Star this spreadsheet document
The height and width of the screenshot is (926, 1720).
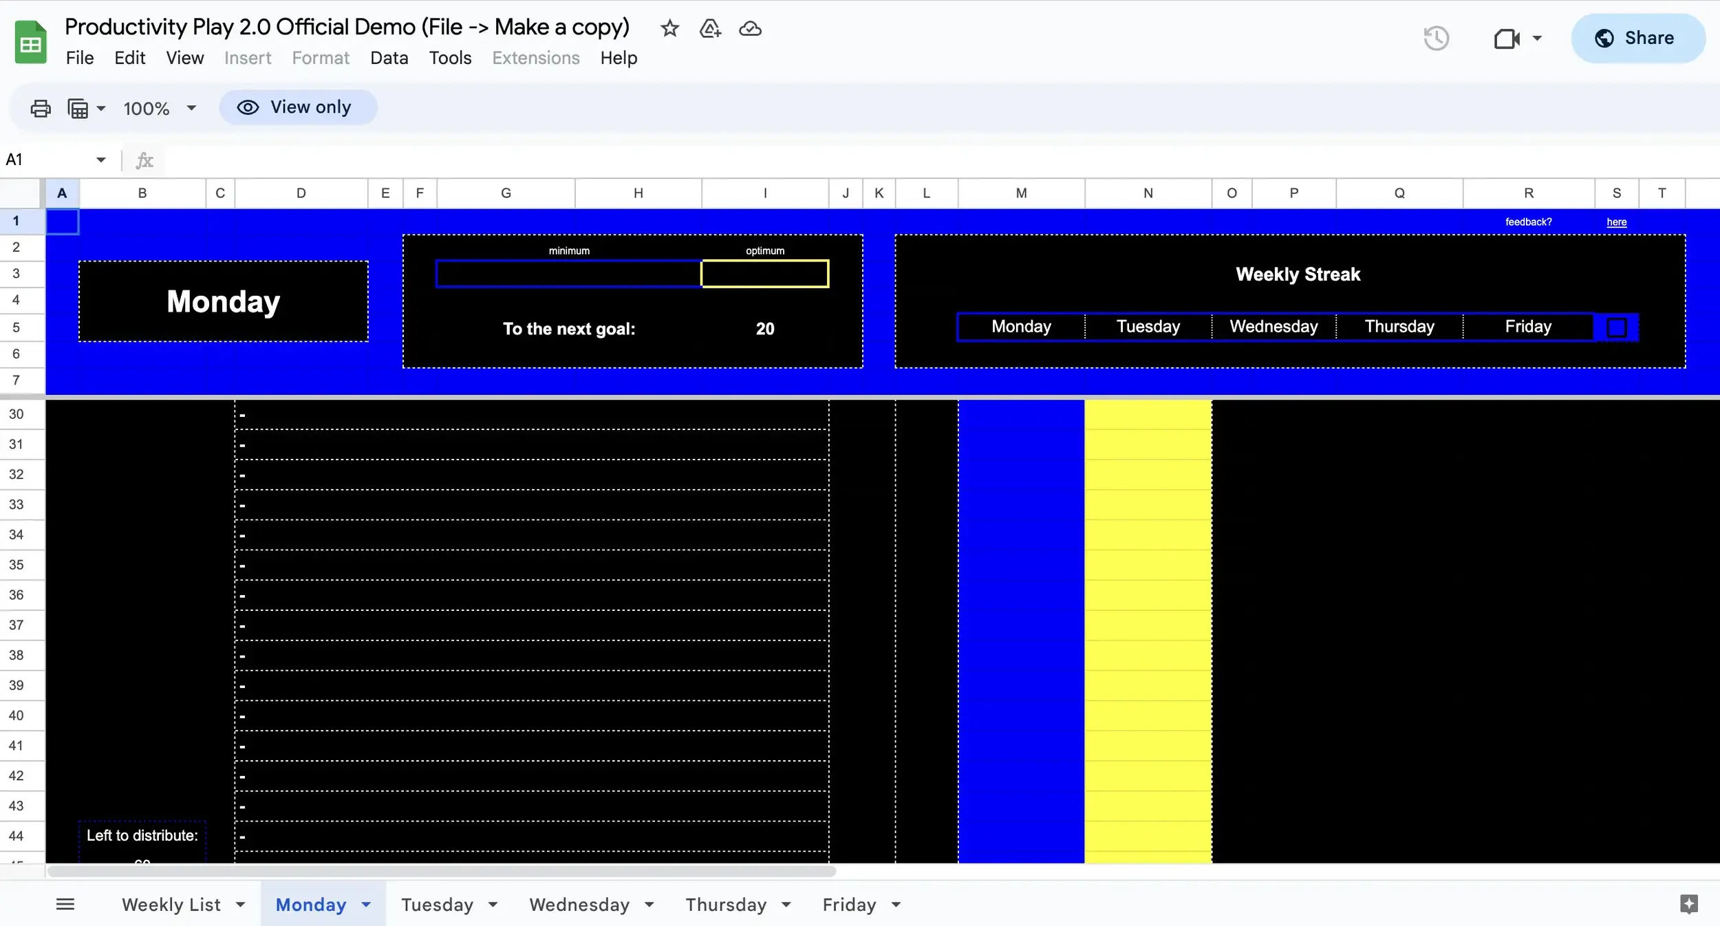pyautogui.click(x=669, y=28)
